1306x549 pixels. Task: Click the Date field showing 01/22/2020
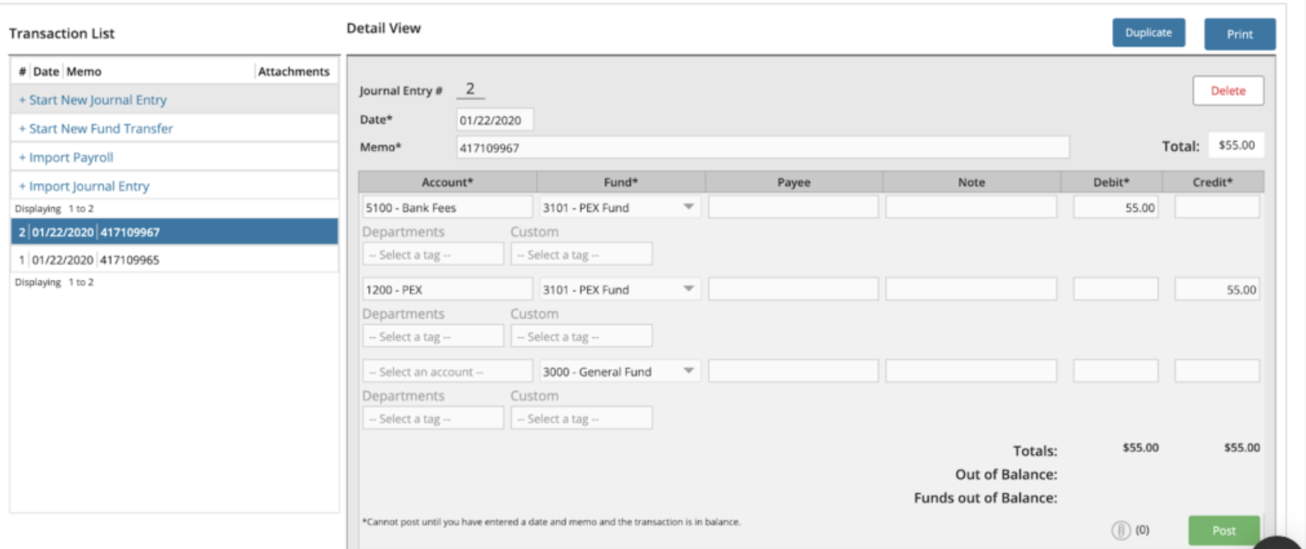pyautogui.click(x=494, y=120)
